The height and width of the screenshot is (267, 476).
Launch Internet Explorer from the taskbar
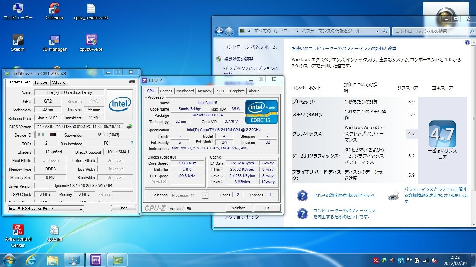pyautogui.click(x=31, y=260)
